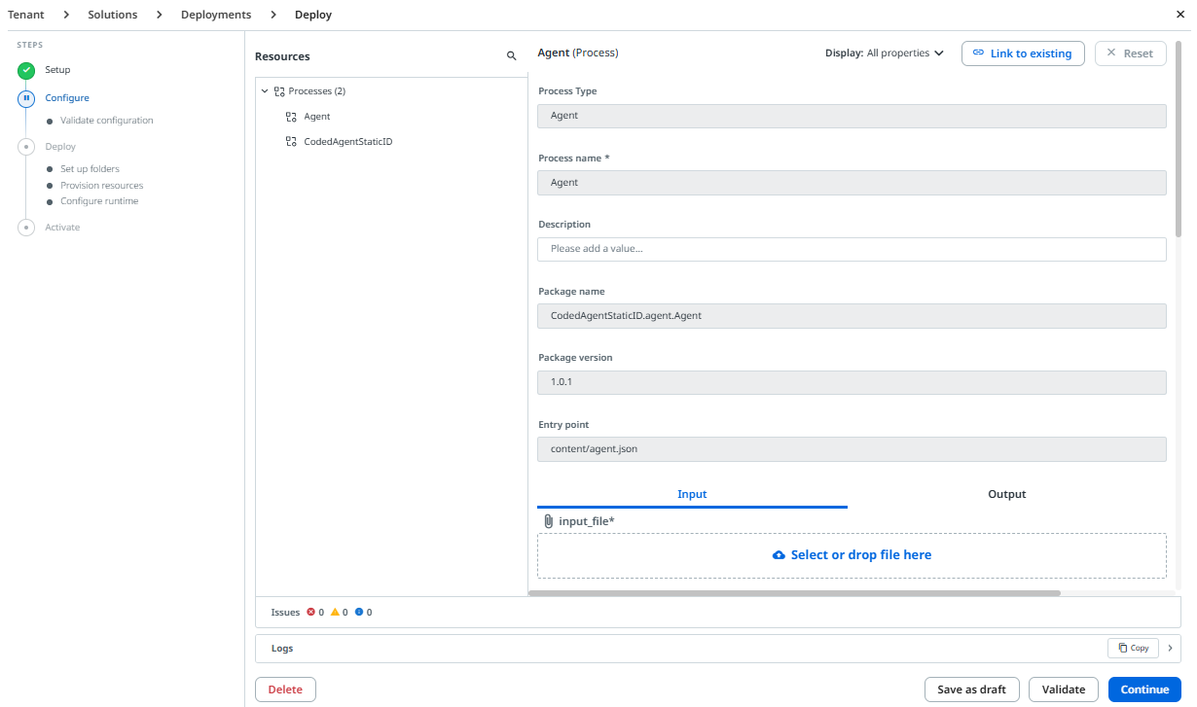
Task: Click the yellow warning issues icon
Action: click(335, 613)
